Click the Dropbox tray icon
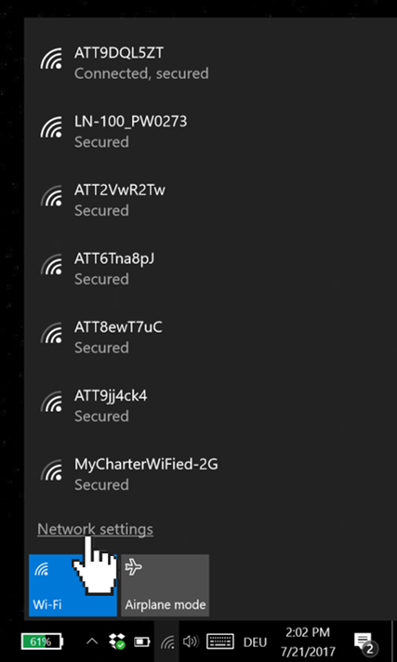The width and height of the screenshot is (397, 662). click(x=116, y=642)
